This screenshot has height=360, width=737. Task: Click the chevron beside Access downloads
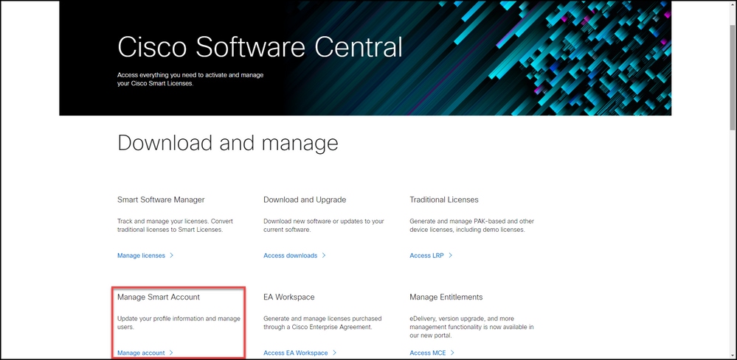[x=324, y=255]
